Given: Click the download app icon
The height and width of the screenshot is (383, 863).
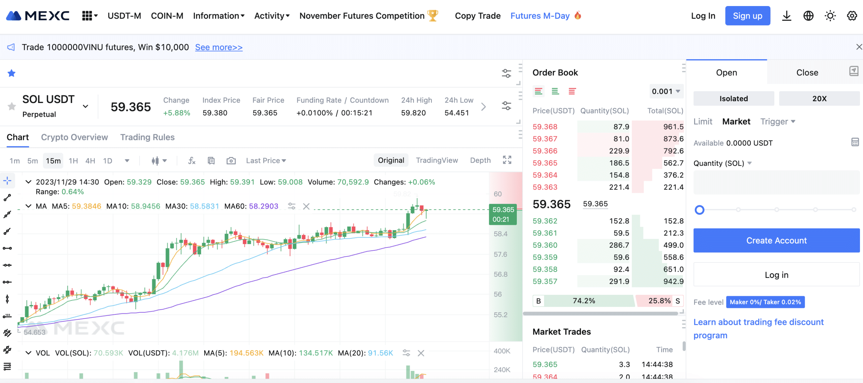Looking at the screenshot, I should [x=786, y=16].
